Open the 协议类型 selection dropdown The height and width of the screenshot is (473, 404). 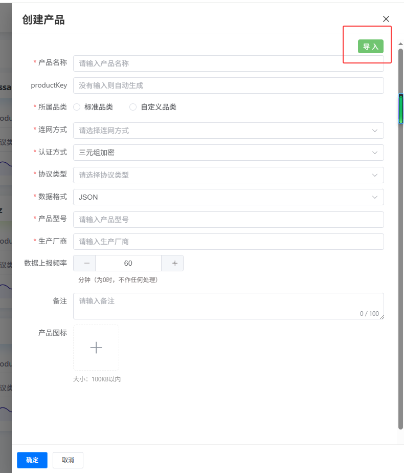pos(228,175)
